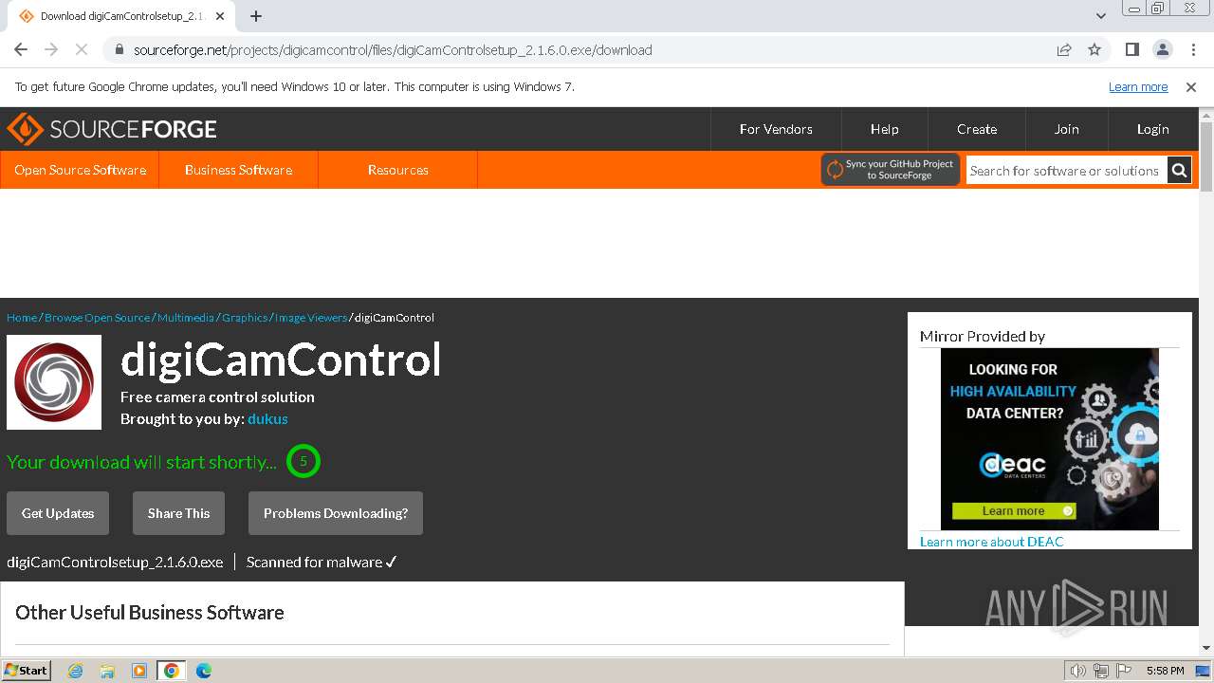Viewport: 1214px width, 683px height.
Task: Follow the dukus author link
Action: coord(267,418)
